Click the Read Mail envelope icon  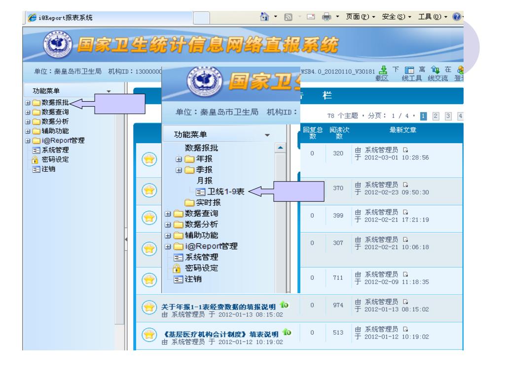(x=311, y=16)
